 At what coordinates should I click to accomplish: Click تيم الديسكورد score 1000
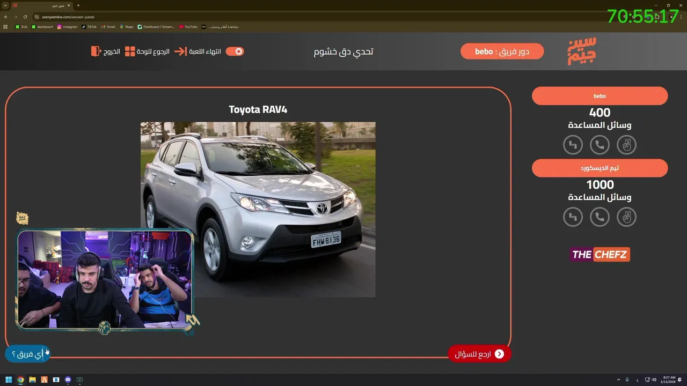point(600,185)
